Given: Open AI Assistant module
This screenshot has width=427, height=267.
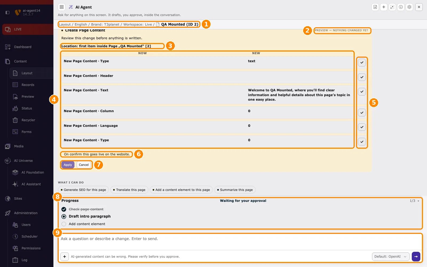Looking at the screenshot, I should coord(31,184).
